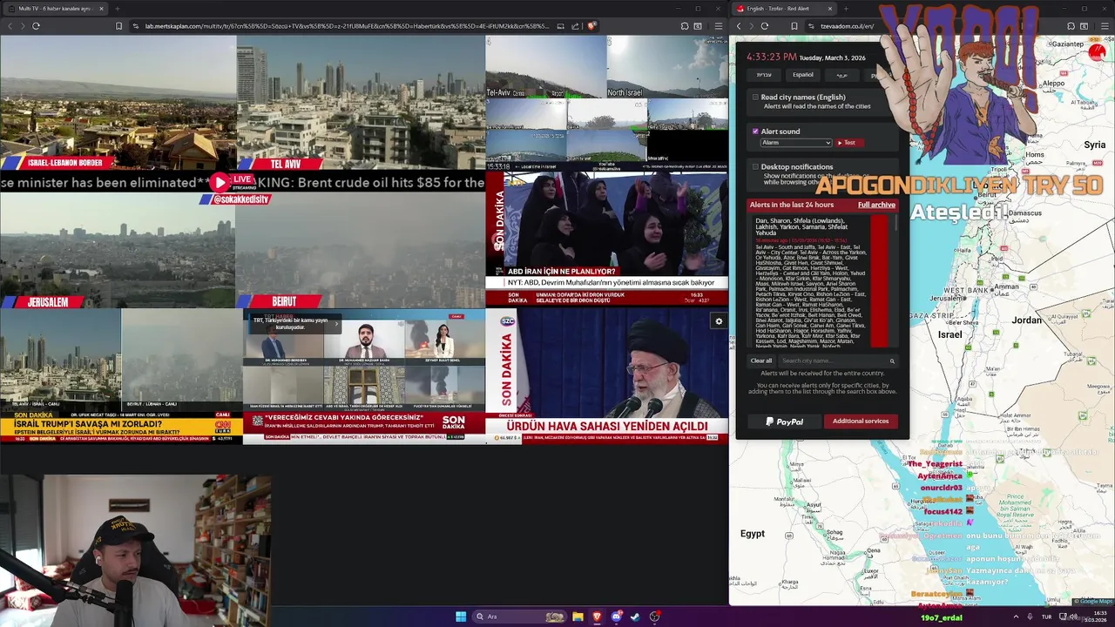Screen dimensions: 1115x627
Task: Switch Red Alert site to Hebrew
Action: [x=764, y=75]
